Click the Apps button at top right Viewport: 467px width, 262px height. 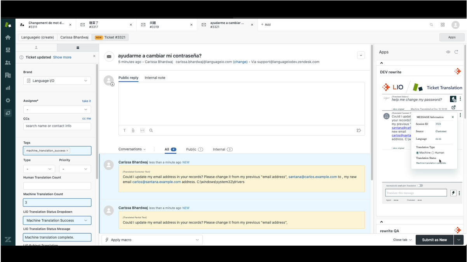(x=452, y=37)
